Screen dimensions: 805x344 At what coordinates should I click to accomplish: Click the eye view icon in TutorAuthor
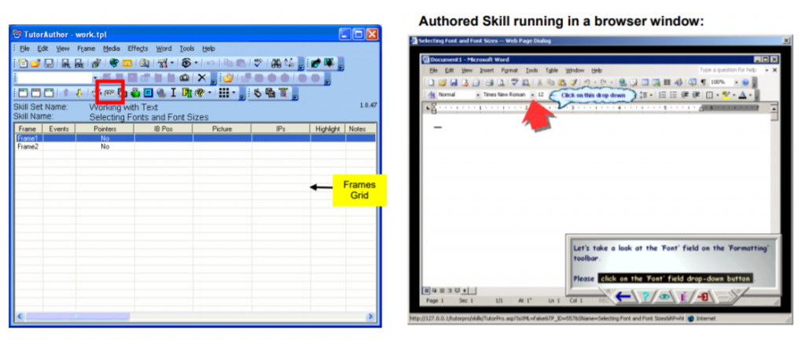(186, 64)
